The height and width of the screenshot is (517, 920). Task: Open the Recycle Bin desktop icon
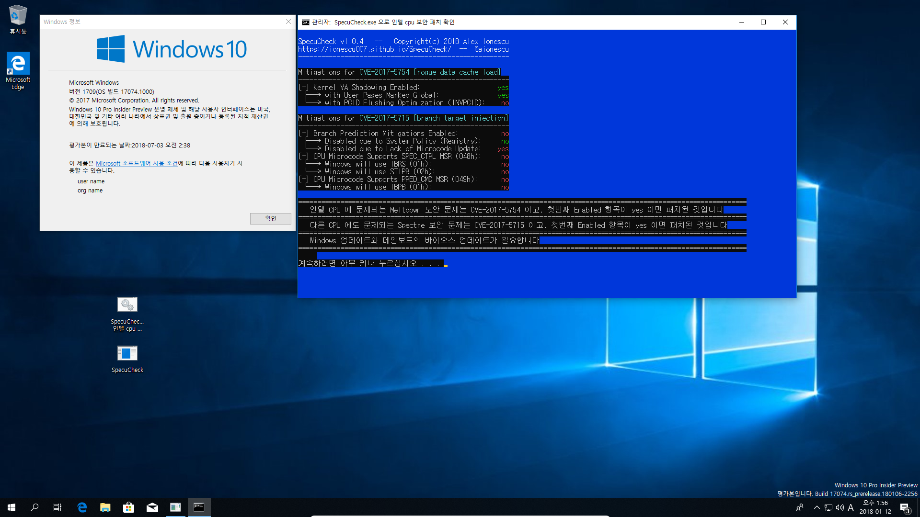click(x=18, y=19)
